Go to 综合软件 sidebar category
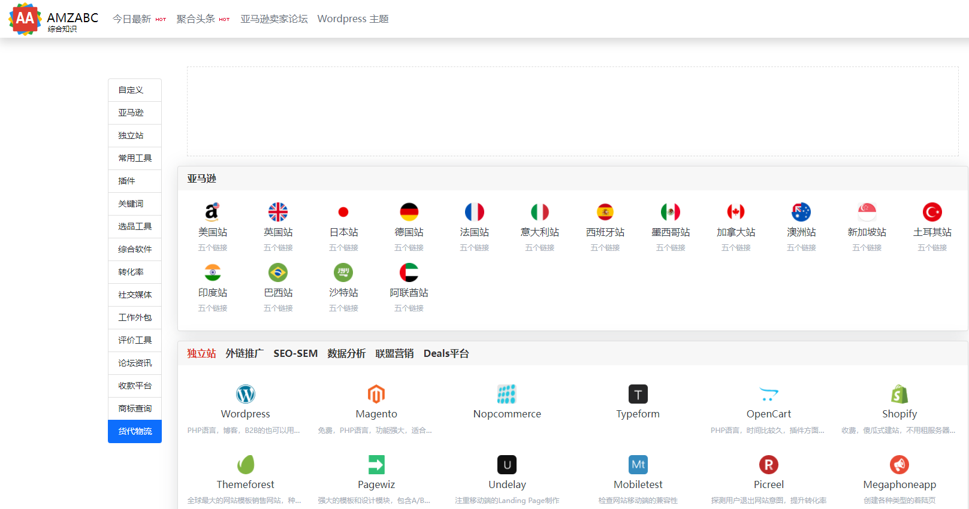The image size is (969, 509). 135,250
